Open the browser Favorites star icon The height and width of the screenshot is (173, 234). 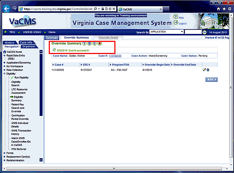pos(223,8)
